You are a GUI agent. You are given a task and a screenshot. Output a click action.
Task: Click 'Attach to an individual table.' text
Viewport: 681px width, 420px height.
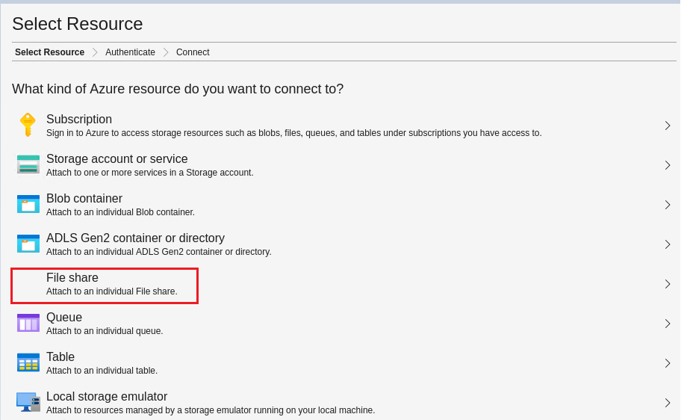pyautogui.click(x=102, y=371)
